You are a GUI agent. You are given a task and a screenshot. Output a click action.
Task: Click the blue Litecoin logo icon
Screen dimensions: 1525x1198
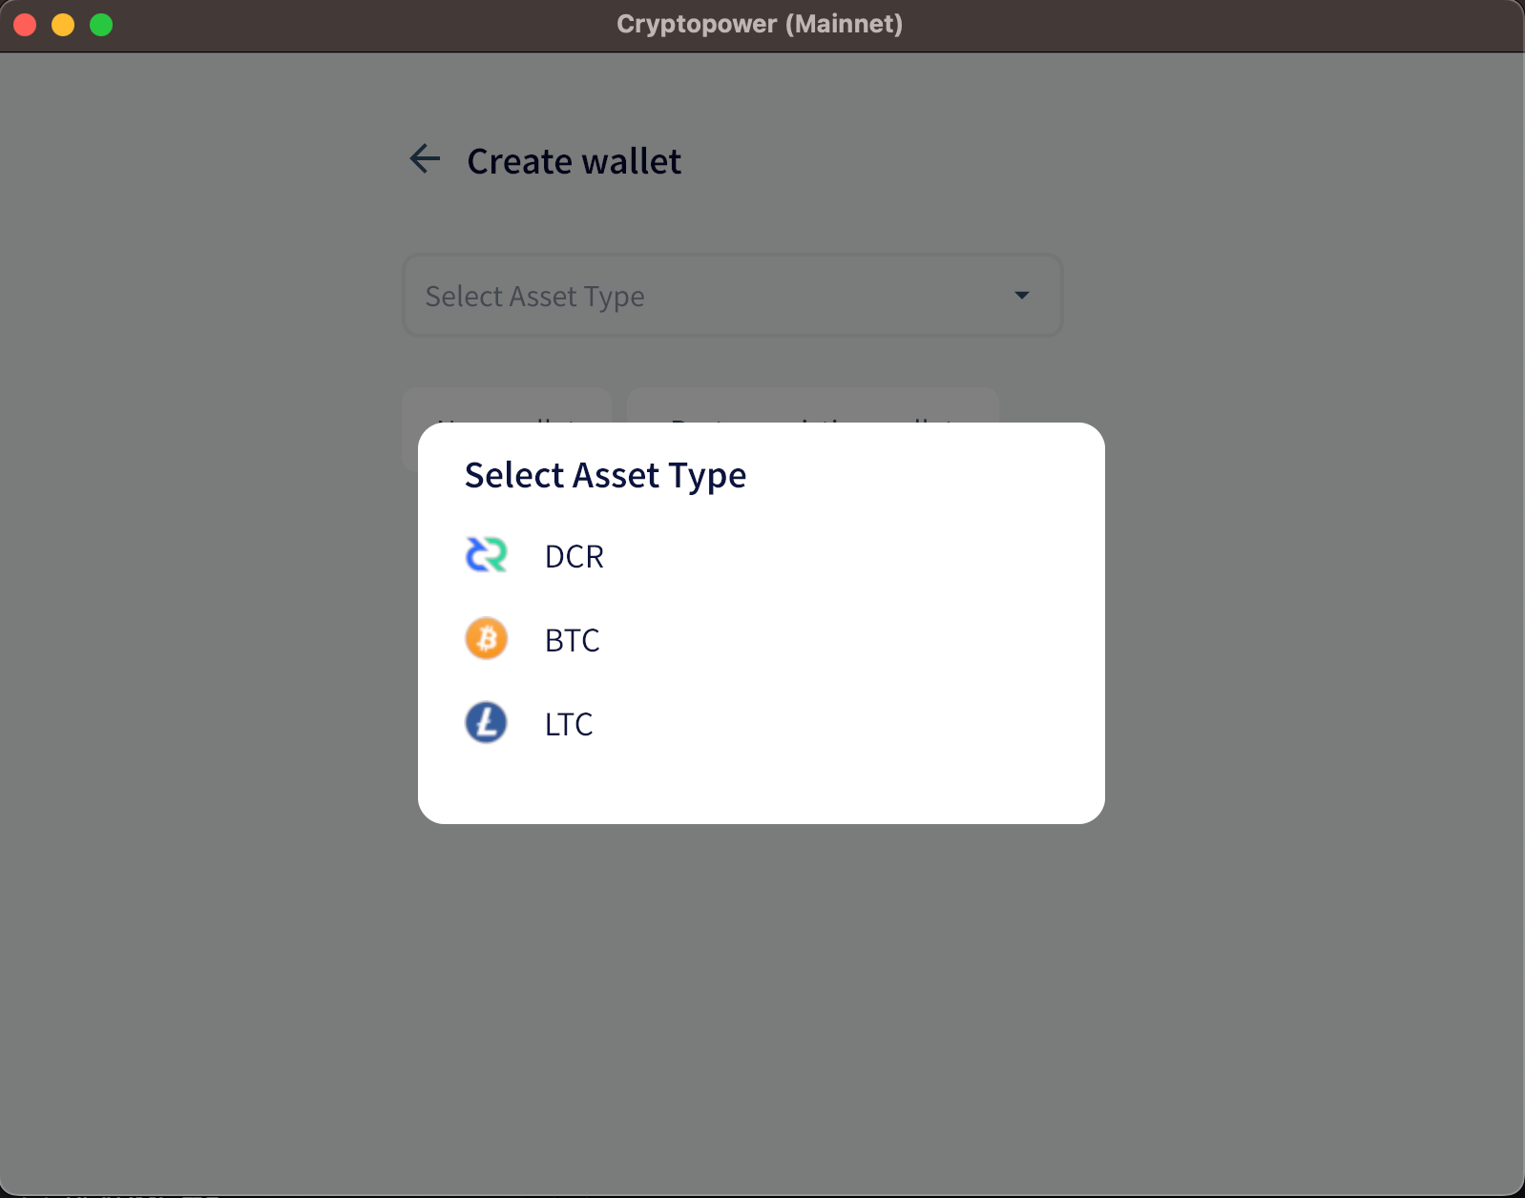coord(486,723)
